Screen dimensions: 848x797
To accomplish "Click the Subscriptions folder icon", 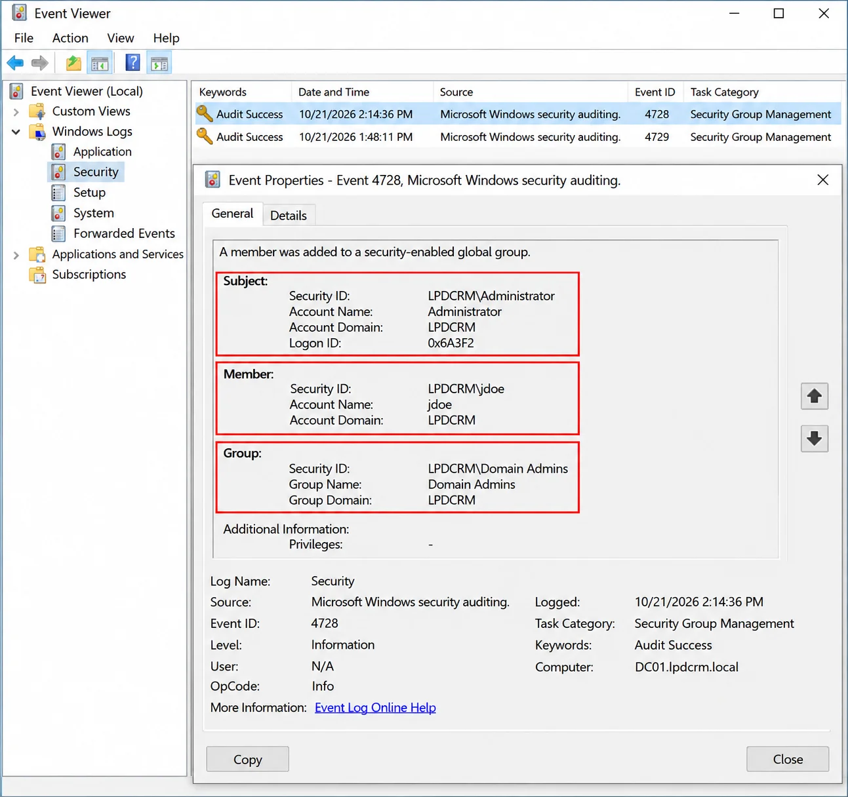I will click(37, 275).
